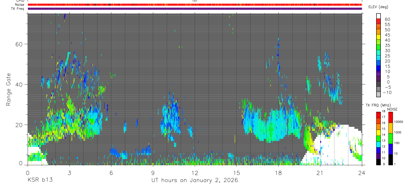Click the white top block of elevation colorbar
Viewport: 407px width, 187px height.
[x=379, y=16]
